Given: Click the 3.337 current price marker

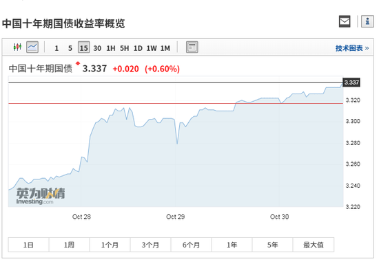Looking at the screenshot, I should [351, 82].
